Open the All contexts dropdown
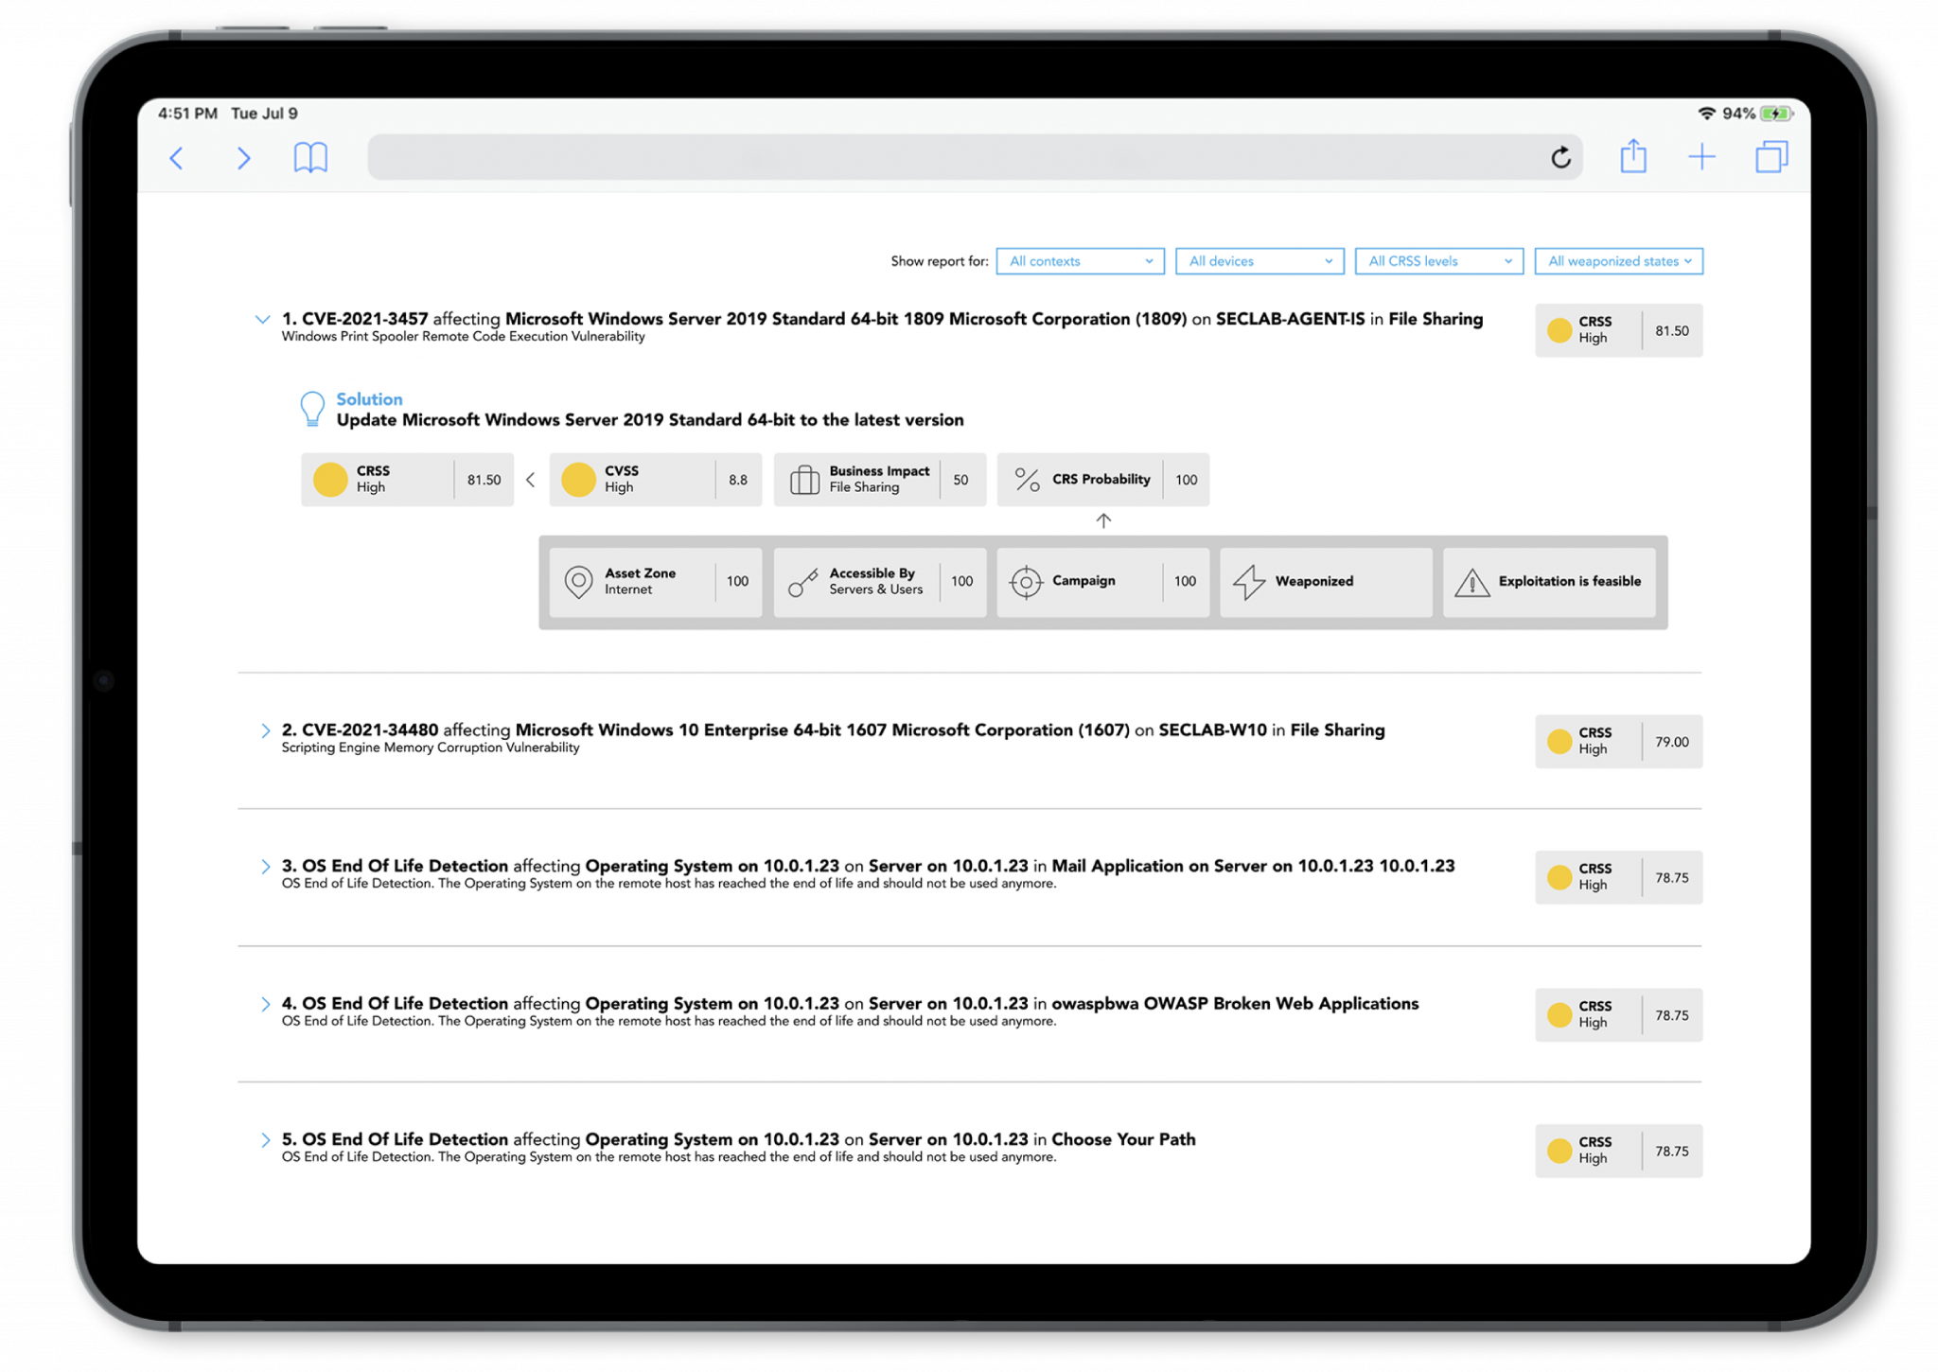The width and height of the screenshot is (1938, 1372). 1080,261
